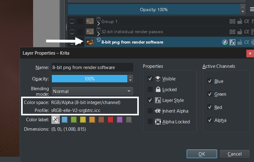
Task: Open the layers panel hamburger menu
Action: pos(252,10)
